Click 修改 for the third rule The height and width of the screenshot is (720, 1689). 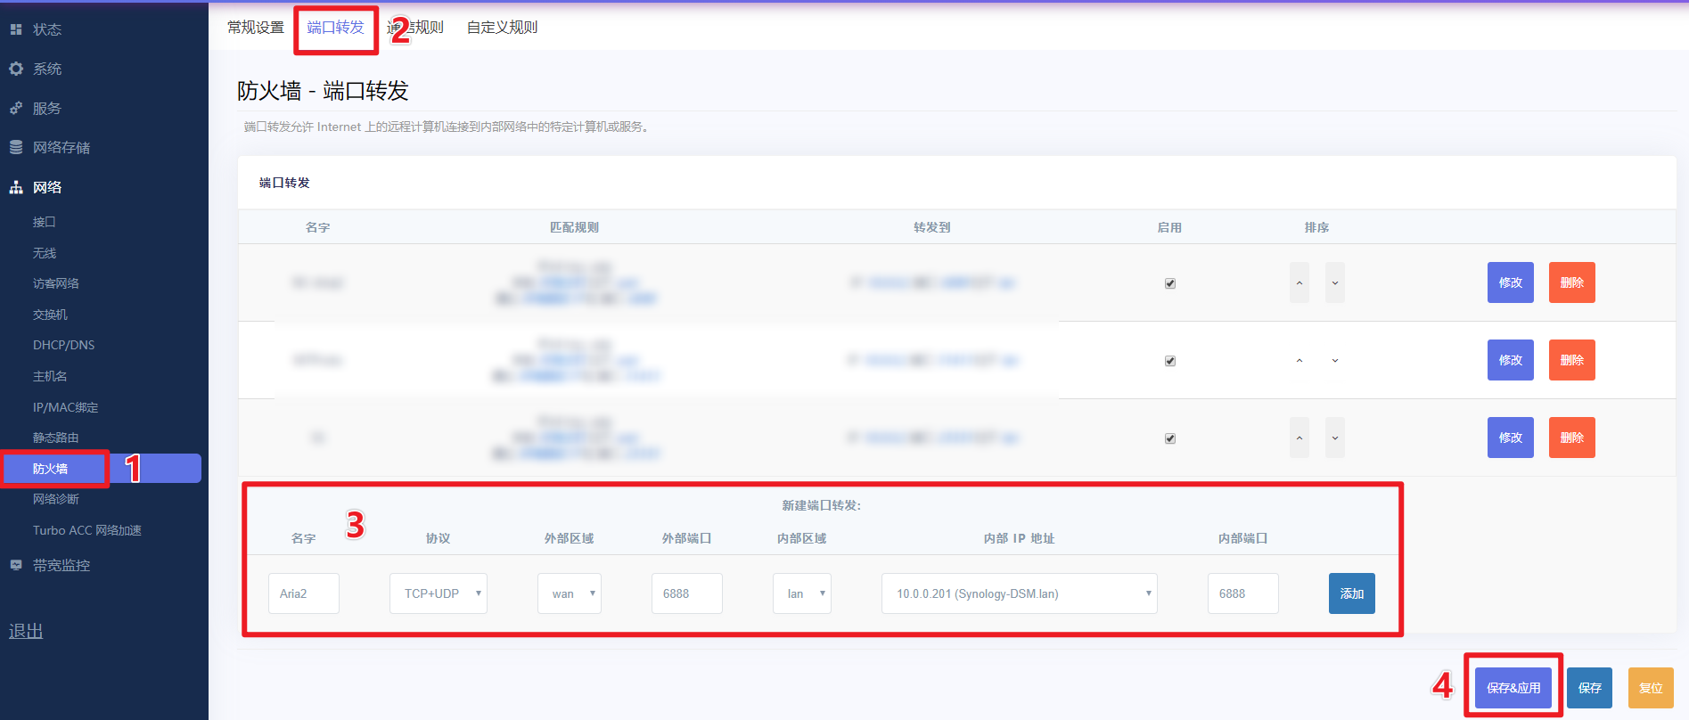click(x=1511, y=438)
